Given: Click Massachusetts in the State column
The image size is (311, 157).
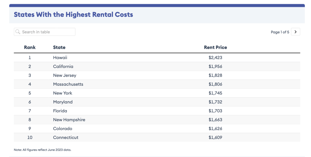Looking at the screenshot, I should 68,84.
